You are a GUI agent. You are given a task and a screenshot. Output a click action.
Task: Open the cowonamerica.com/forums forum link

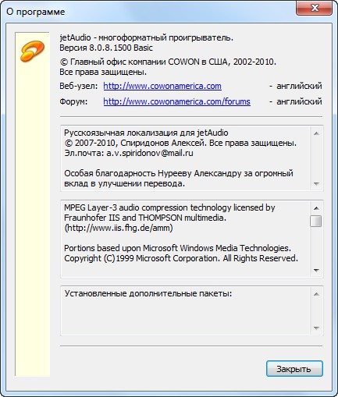(177, 101)
